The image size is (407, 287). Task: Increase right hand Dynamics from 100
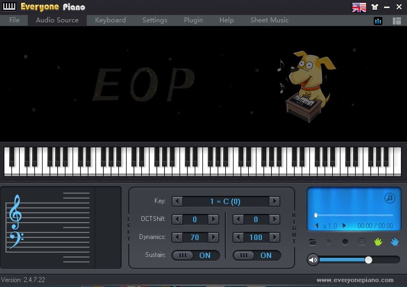coord(274,237)
